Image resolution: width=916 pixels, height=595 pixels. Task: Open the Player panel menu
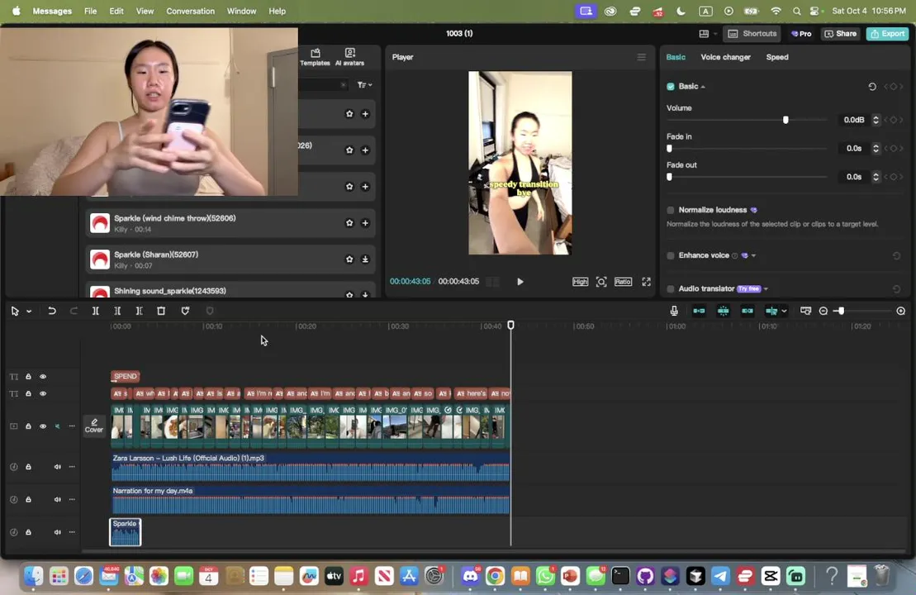click(642, 57)
